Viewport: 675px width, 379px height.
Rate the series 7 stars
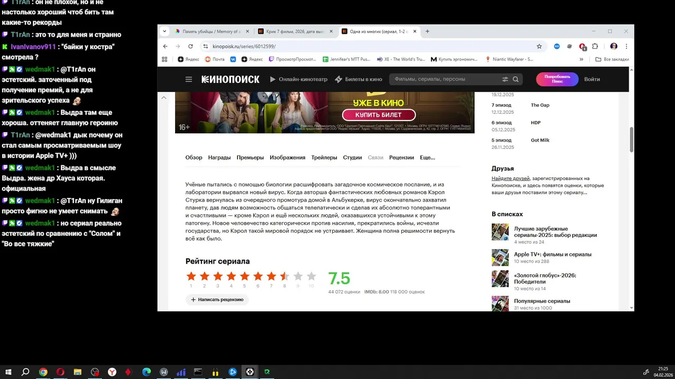click(271, 276)
